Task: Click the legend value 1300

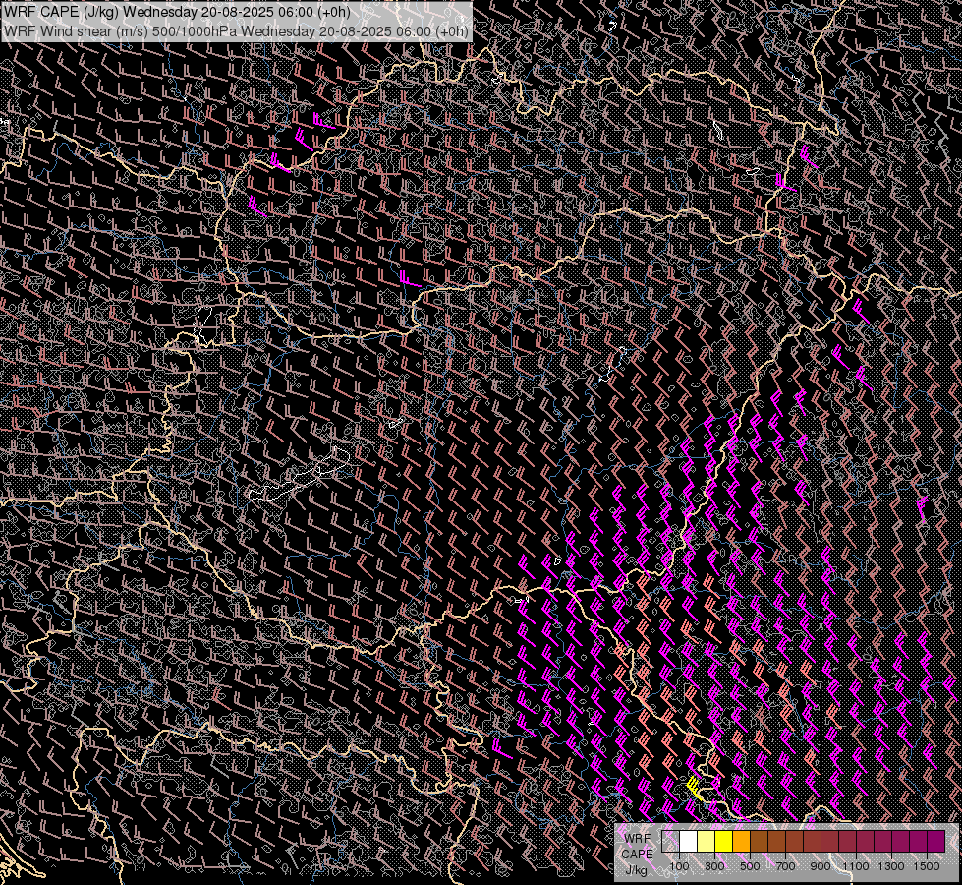Action: click(891, 866)
